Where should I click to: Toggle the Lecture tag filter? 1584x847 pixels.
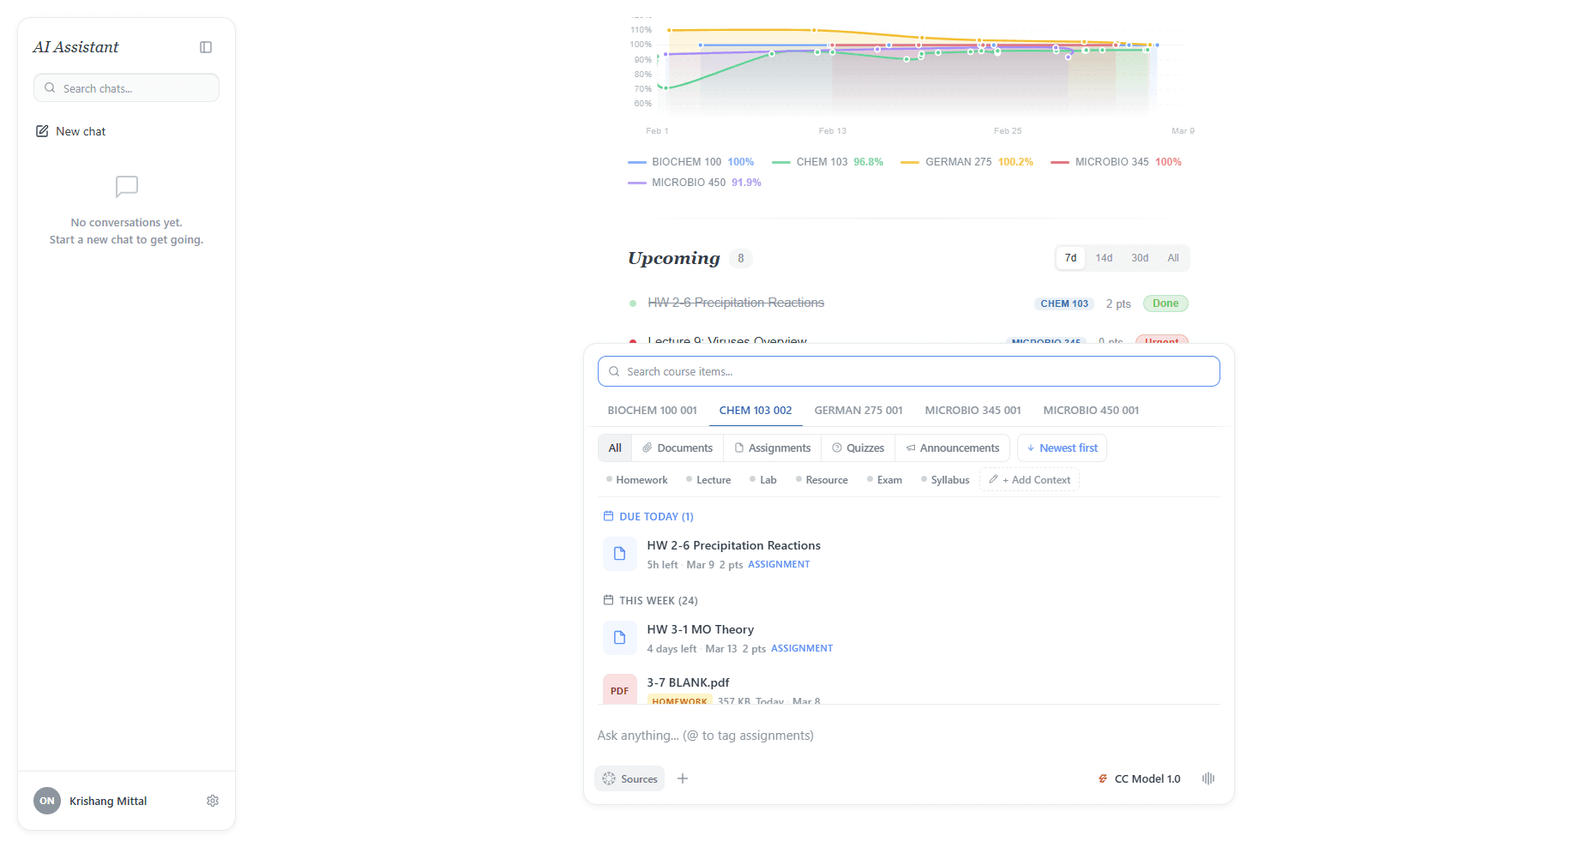[x=708, y=480]
